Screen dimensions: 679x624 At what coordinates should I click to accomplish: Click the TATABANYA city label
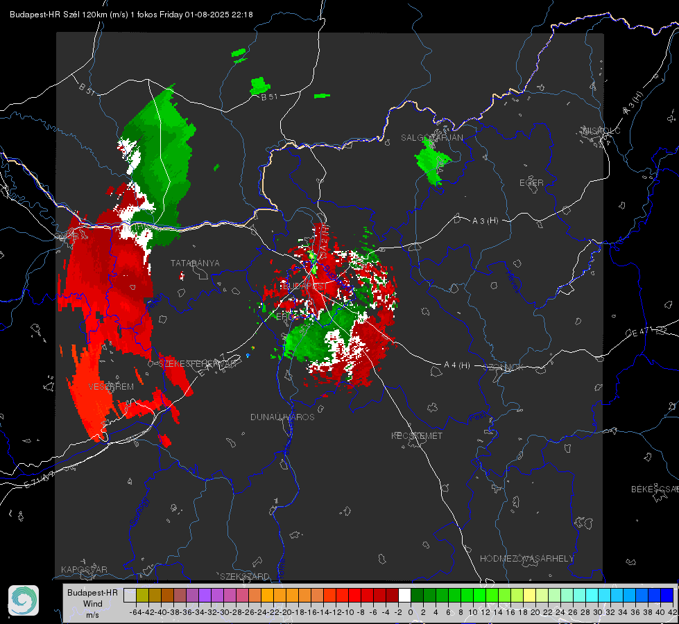[195, 263]
